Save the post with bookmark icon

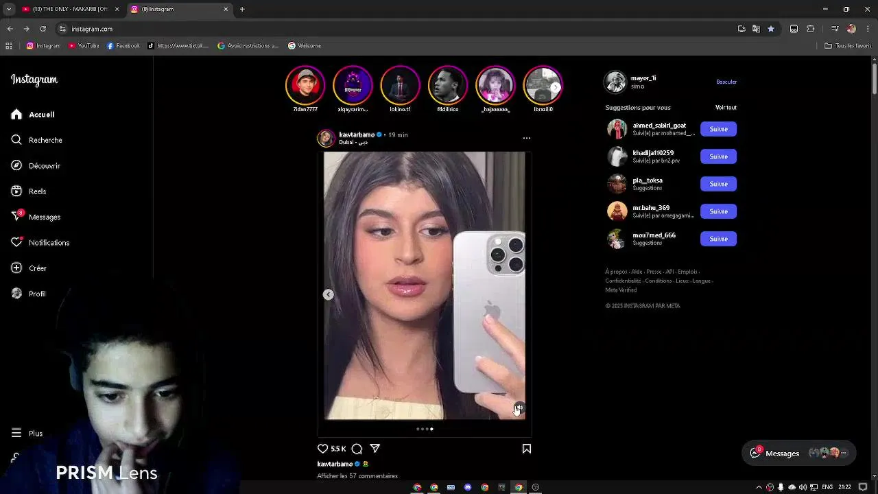(x=527, y=449)
